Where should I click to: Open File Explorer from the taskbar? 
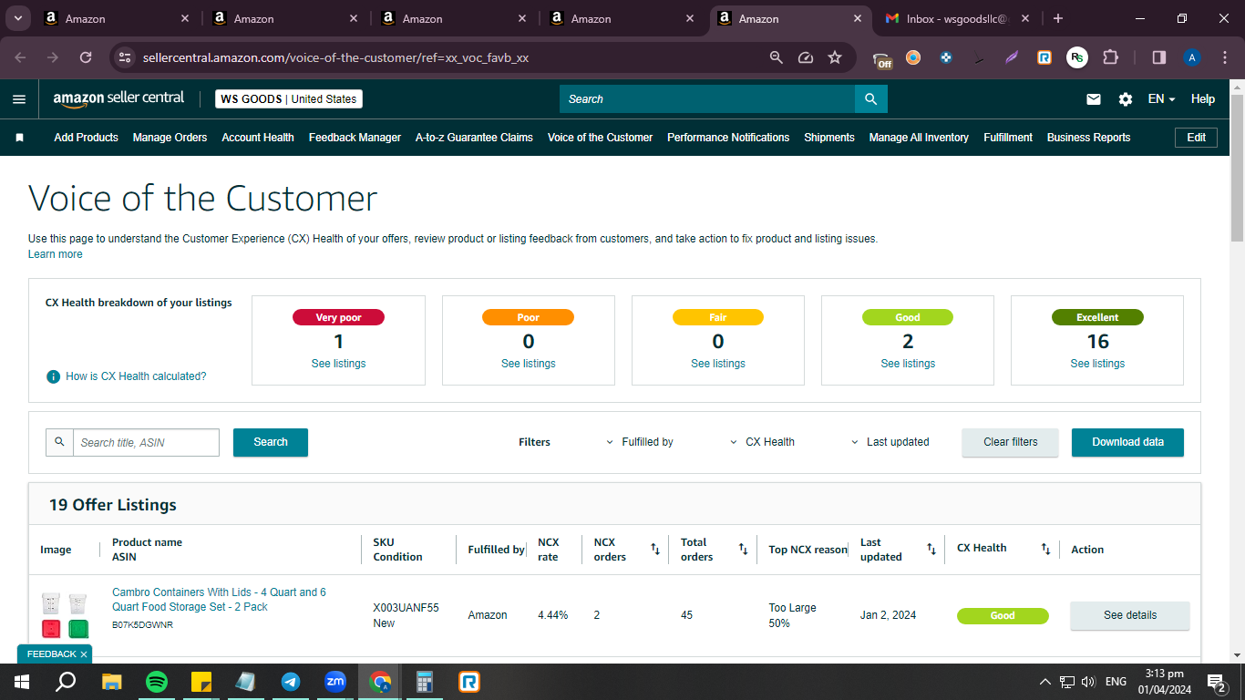pyautogui.click(x=112, y=682)
